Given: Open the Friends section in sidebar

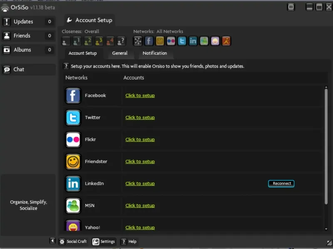Looking at the screenshot, I should click(28, 36).
